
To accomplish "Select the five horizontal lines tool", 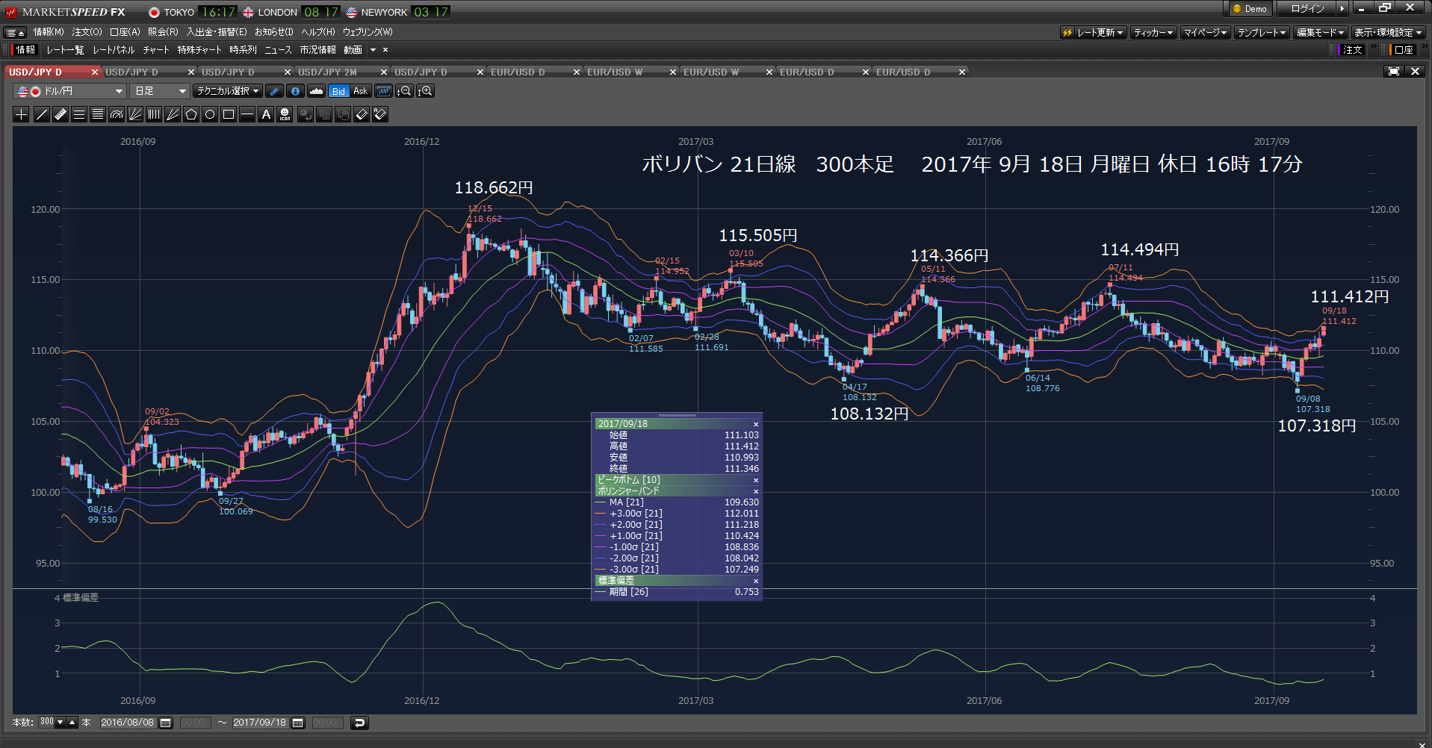I will pos(98,114).
